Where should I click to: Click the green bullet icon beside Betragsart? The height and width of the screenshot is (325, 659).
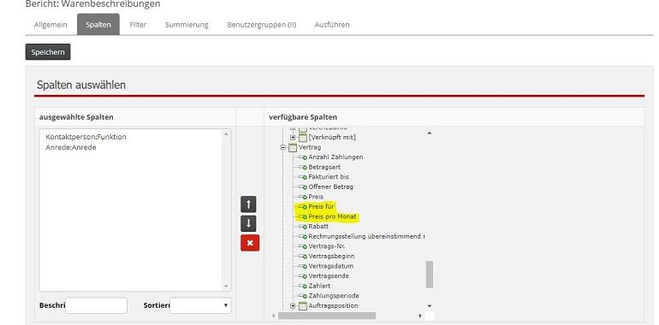[305, 168]
